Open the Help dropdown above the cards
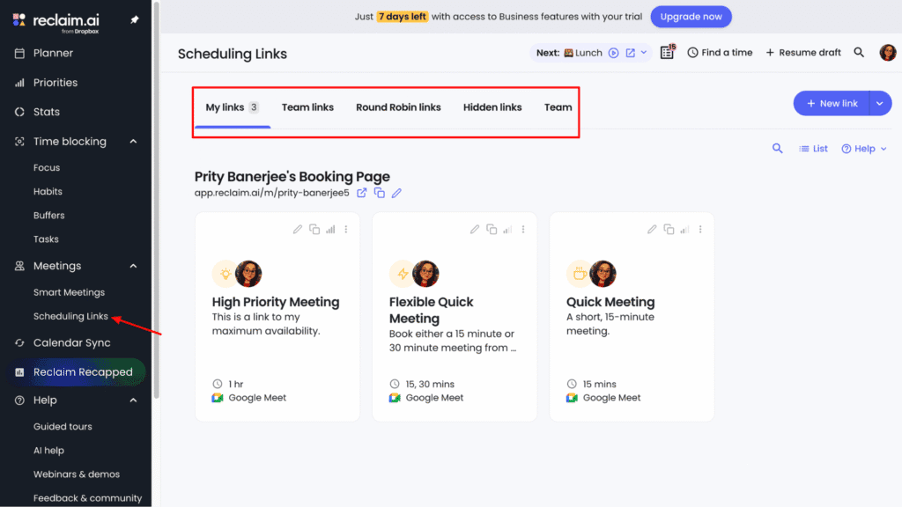The image size is (902, 507). (861, 148)
